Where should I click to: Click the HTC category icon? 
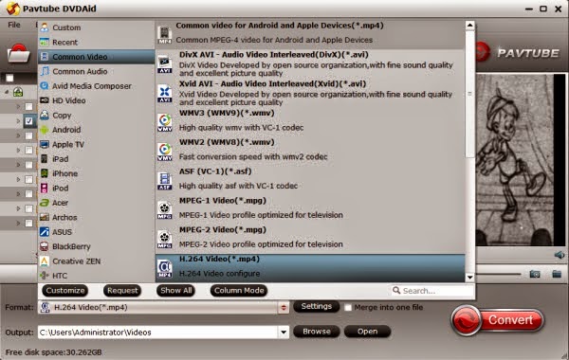pos(45,276)
